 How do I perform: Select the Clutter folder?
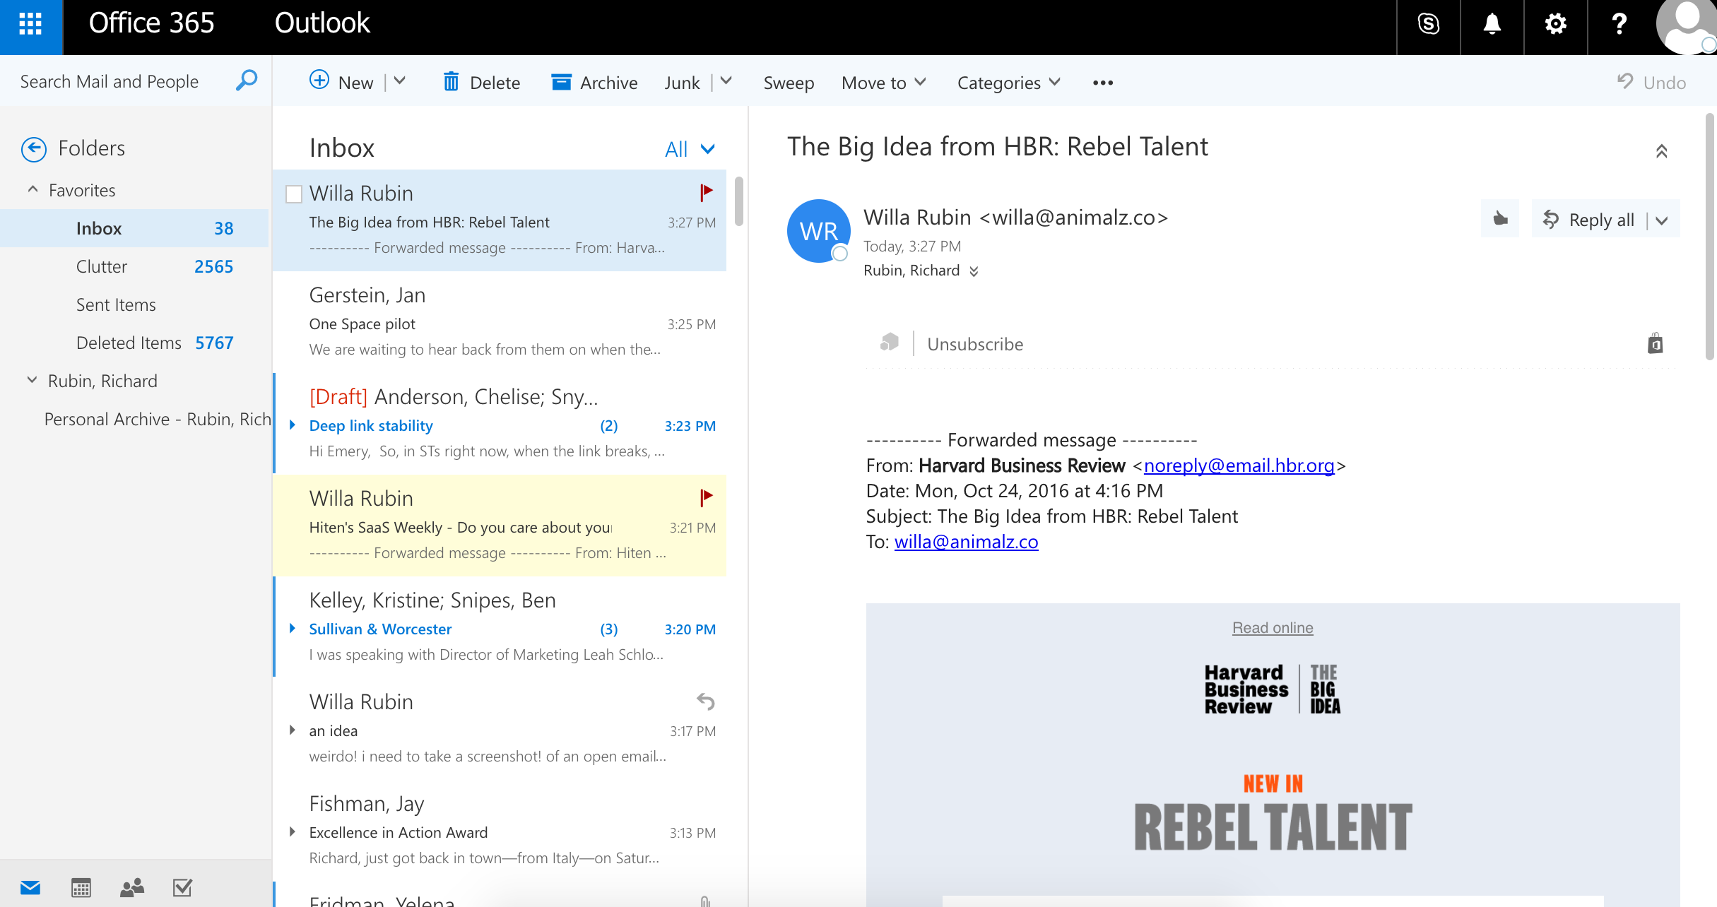point(134,266)
